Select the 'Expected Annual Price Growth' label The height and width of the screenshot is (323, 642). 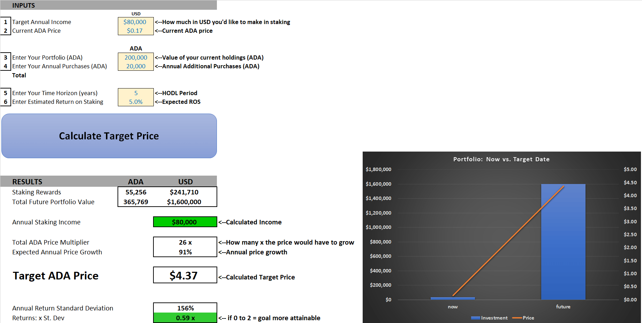[x=57, y=252]
